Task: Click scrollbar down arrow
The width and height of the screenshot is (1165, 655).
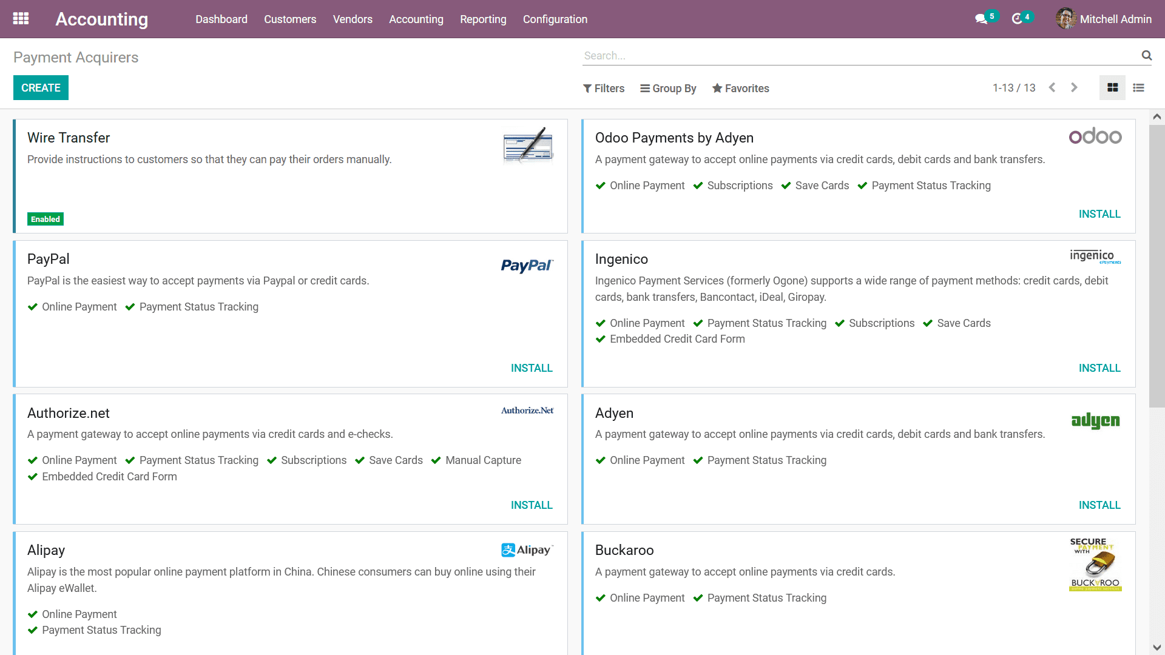Action: tap(1157, 647)
